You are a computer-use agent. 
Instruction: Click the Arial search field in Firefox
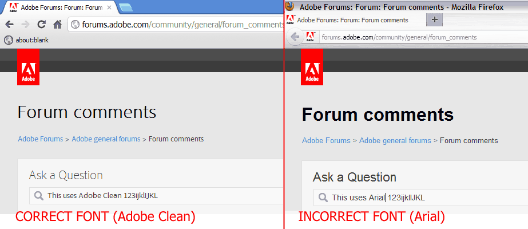coord(420,198)
